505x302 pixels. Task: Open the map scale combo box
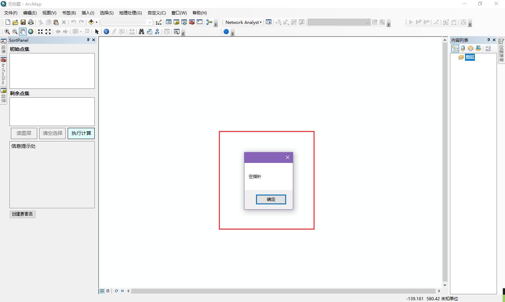click(x=127, y=22)
